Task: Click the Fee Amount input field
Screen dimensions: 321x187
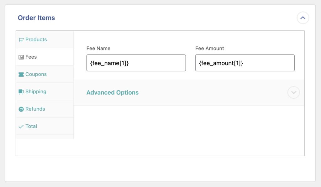Action: pos(245,63)
